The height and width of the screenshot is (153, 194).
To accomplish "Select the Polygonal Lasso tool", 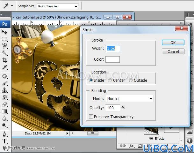I will click(x=4, y=46).
